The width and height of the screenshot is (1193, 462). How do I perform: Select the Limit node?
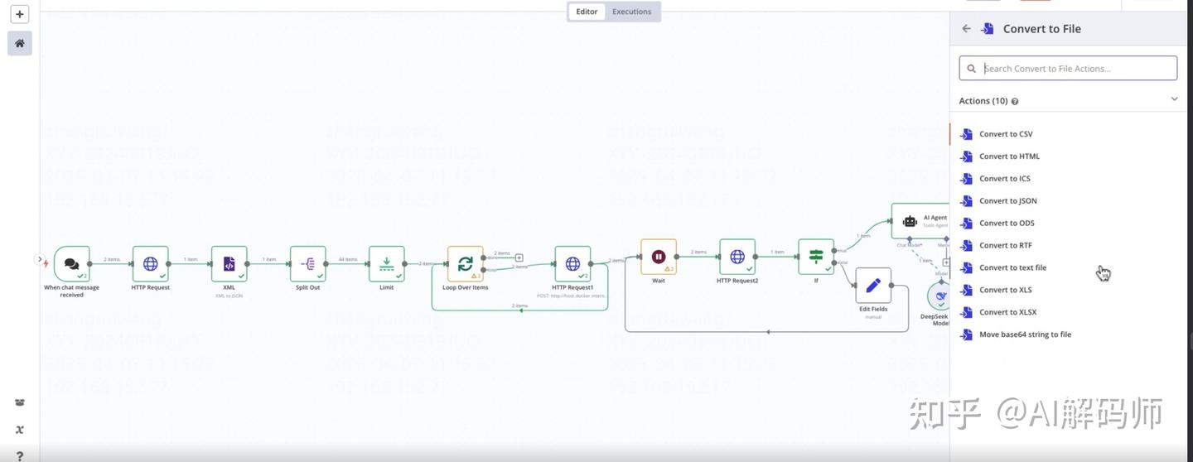point(386,263)
